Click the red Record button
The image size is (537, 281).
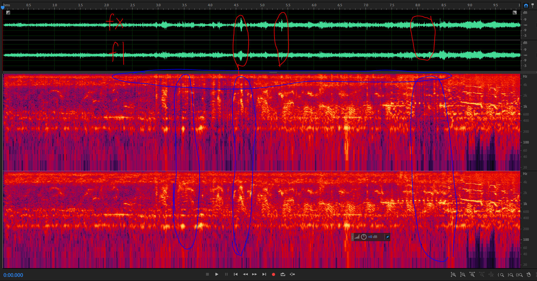pyautogui.click(x=274, y=274)
